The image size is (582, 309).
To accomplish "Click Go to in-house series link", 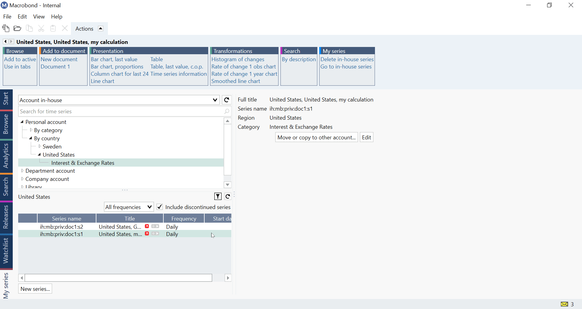I will click(346, 67).
